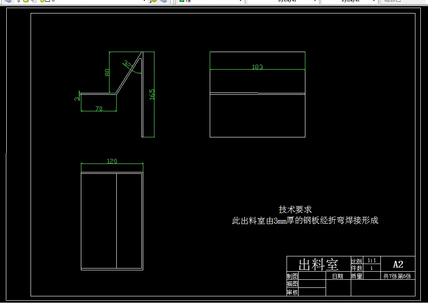
Task: Click the 比例 label cell
Action: pos(357,261)
